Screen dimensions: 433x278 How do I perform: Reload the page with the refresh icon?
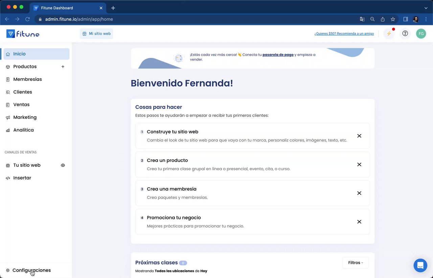[28, 19]
